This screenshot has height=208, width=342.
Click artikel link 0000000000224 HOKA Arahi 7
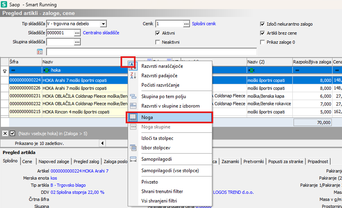(x=79, y=171)
